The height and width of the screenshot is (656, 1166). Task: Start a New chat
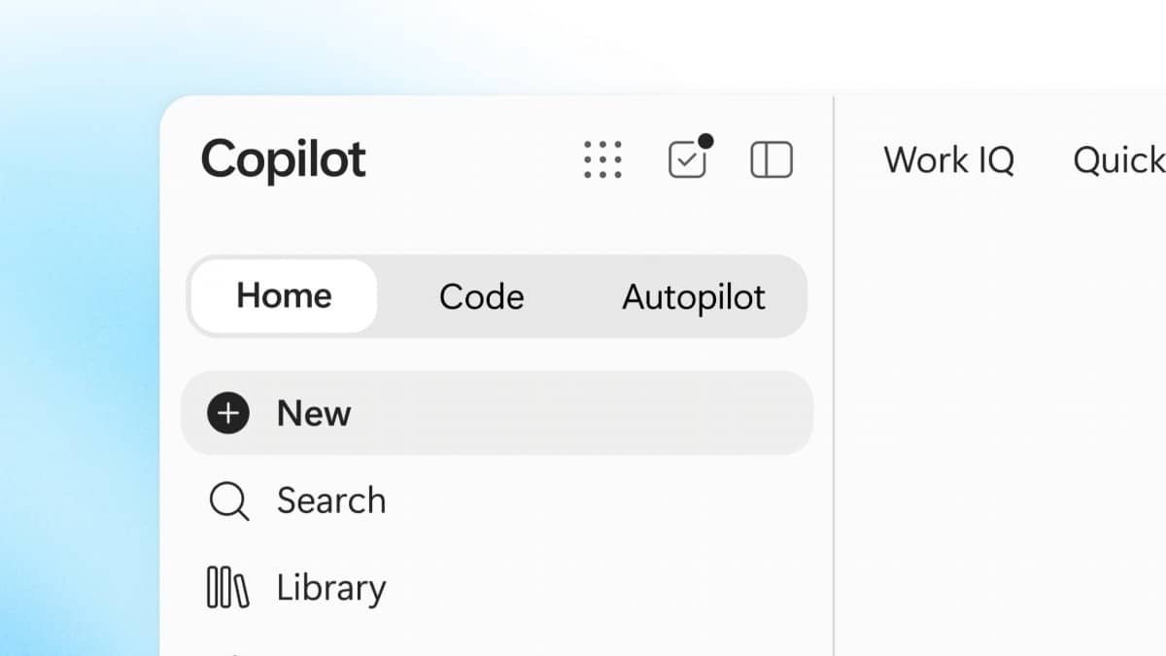497,413
